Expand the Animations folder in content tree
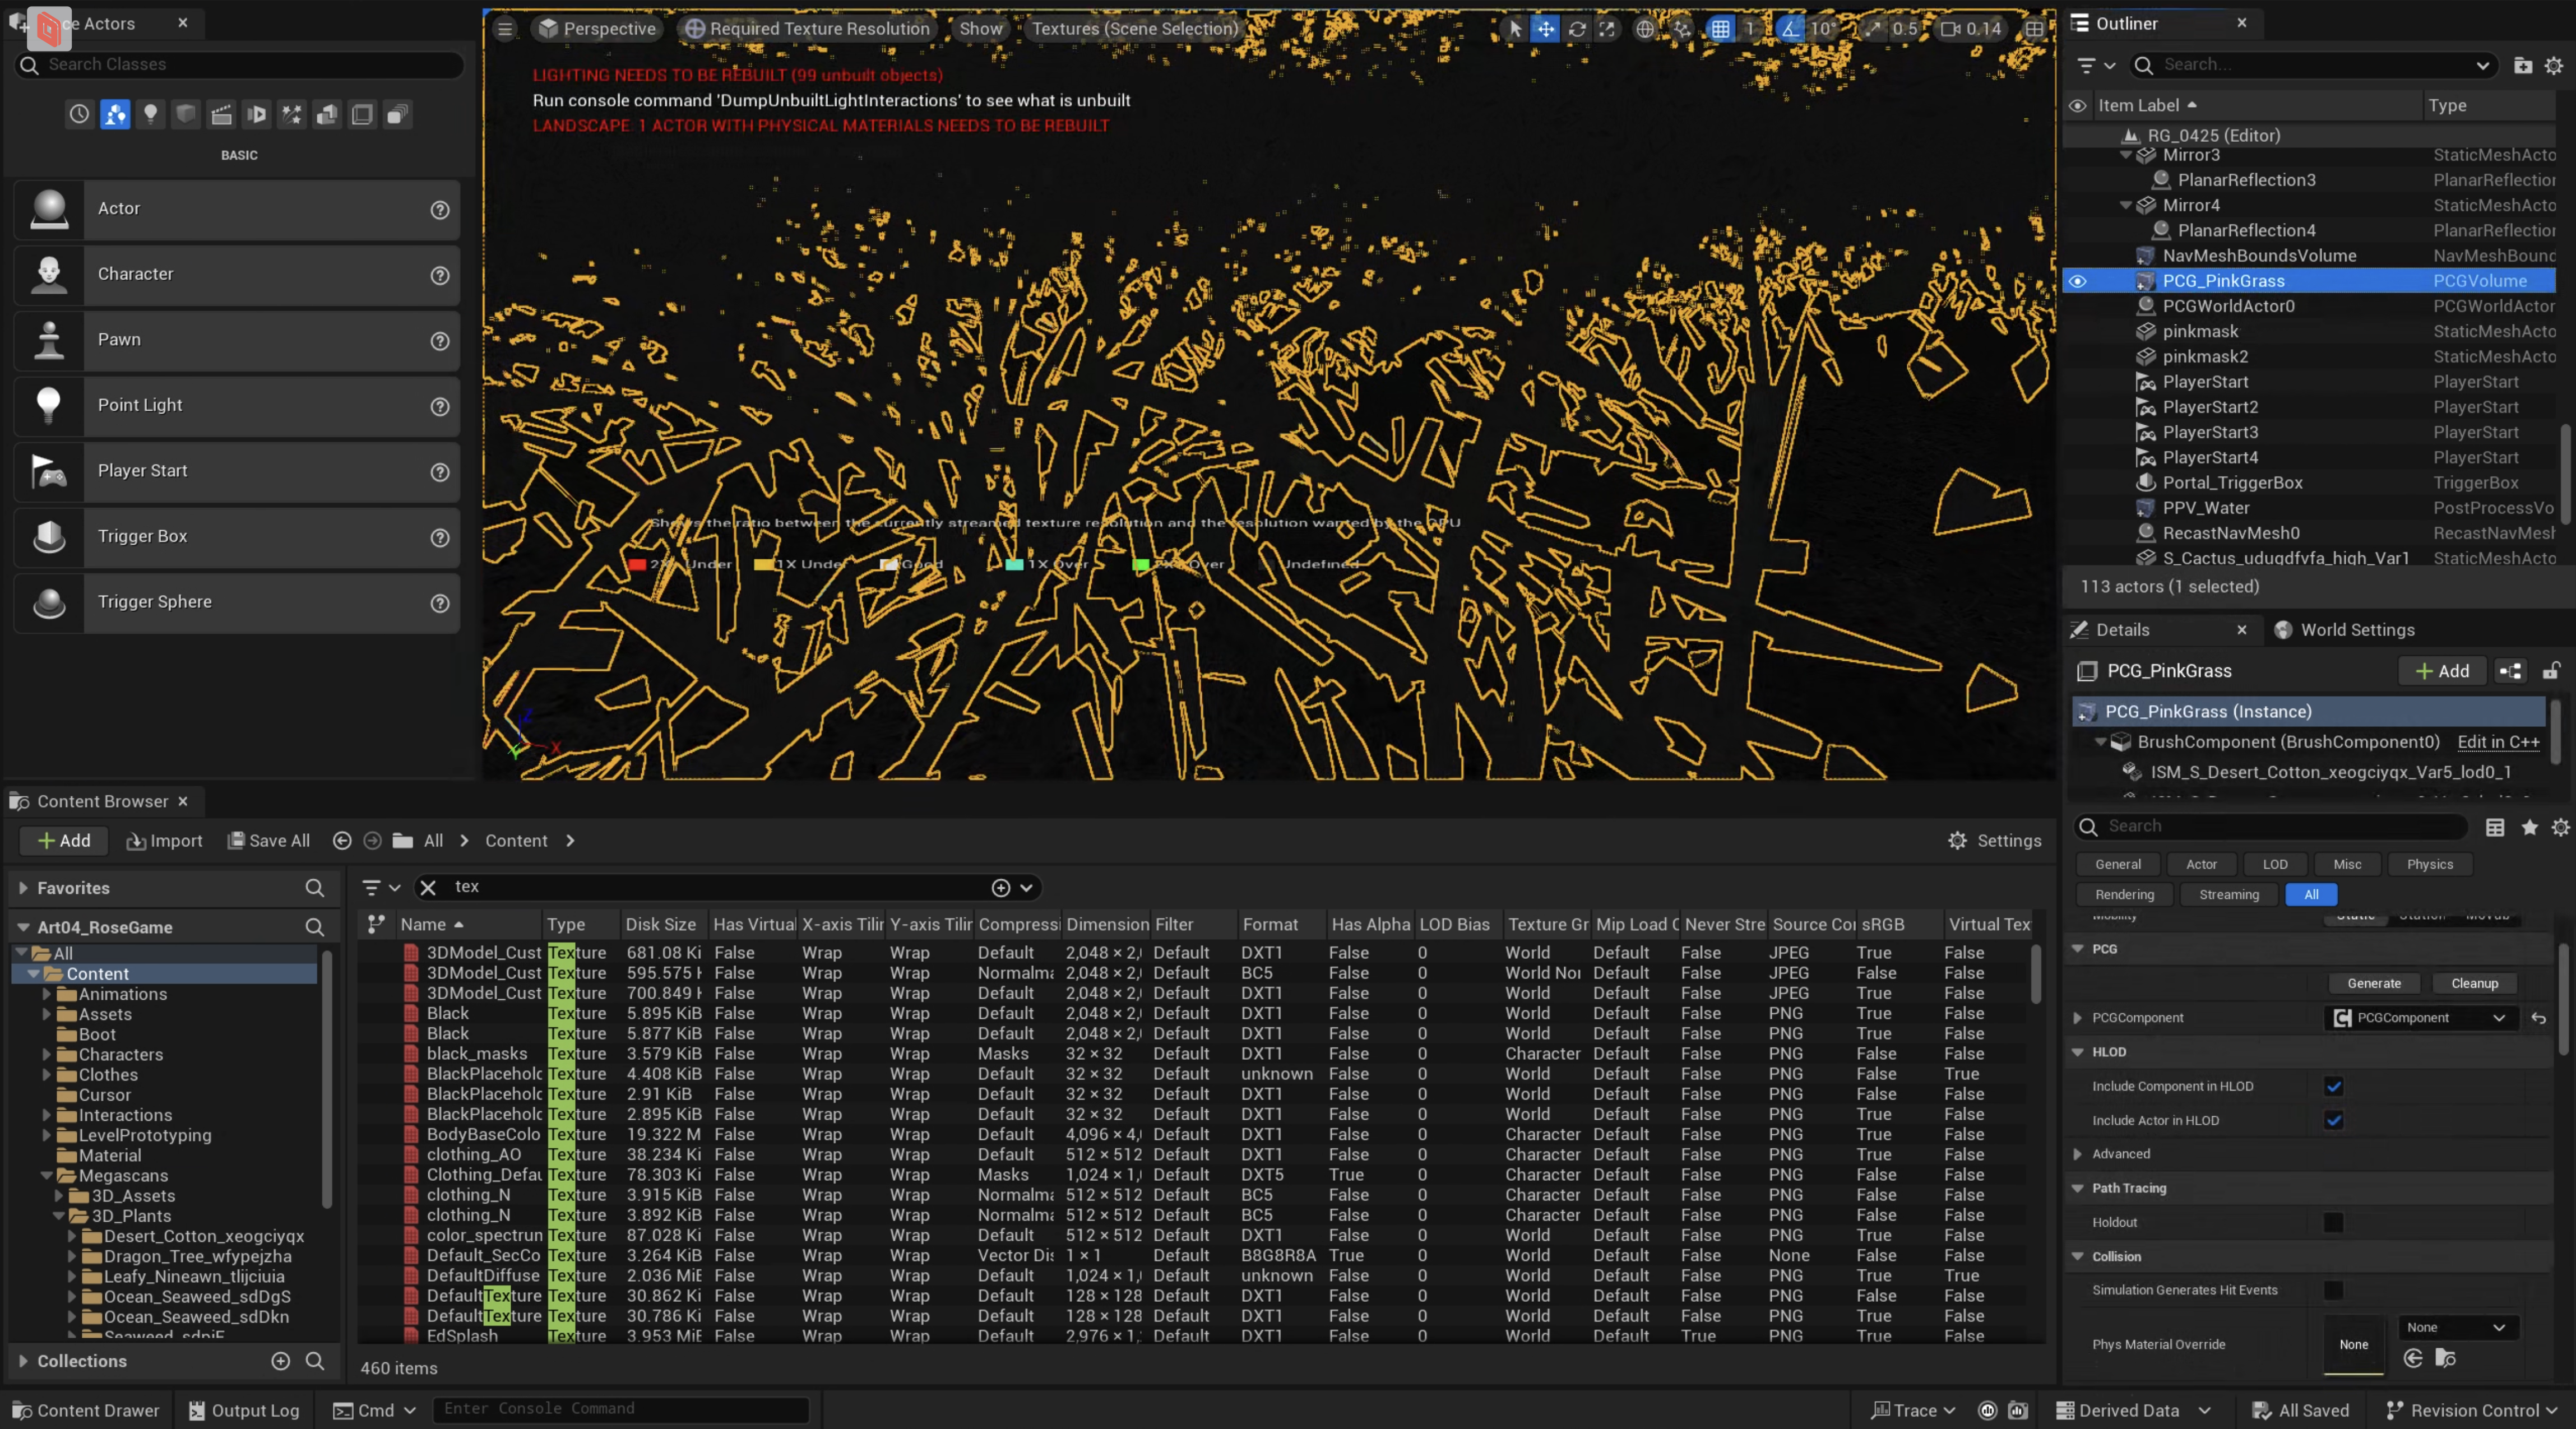Image resolution: width=2576 pixels, height=1429 pixels. pyautogui.click(x=46, y=994)
